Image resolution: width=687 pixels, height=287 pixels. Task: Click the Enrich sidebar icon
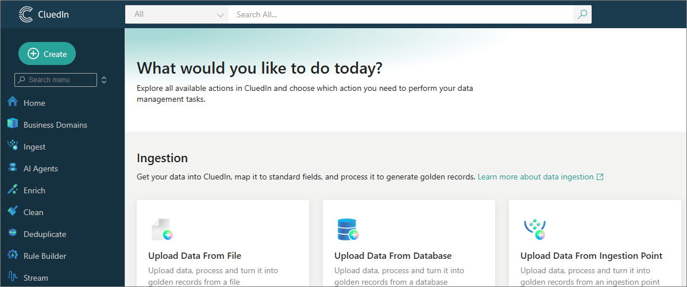click(x=13, y=190)
